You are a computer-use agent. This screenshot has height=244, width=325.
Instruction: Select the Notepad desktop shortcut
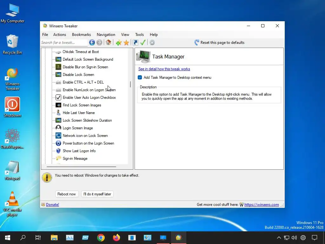pos(12,170)
